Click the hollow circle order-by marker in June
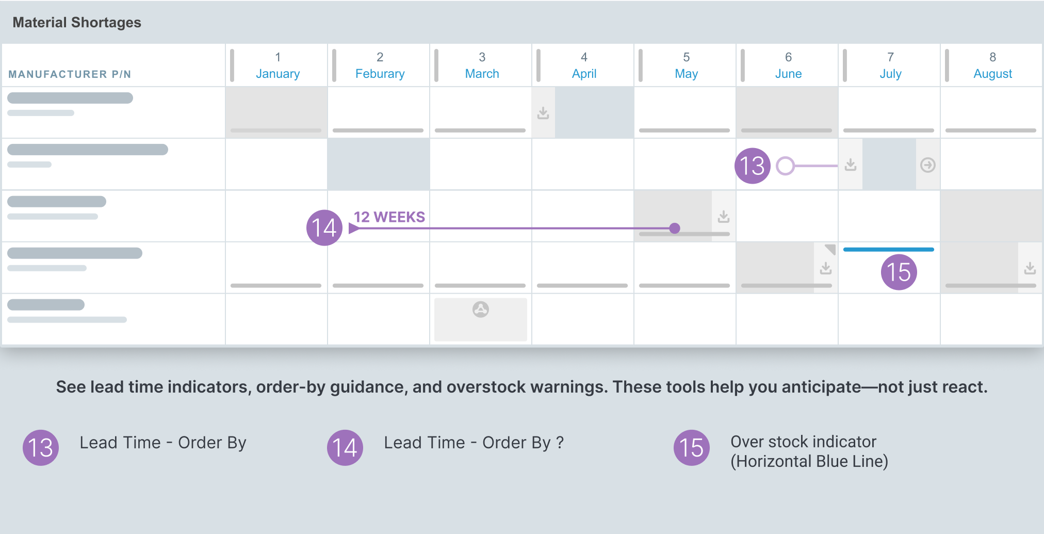1044x534 pixels. 785,166
